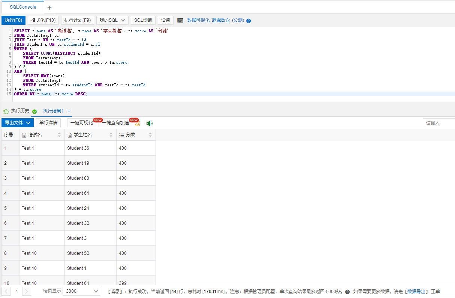Viewport: 455px width, 298px height.
Task: Select cell Student 36
Action: (90, 148)
